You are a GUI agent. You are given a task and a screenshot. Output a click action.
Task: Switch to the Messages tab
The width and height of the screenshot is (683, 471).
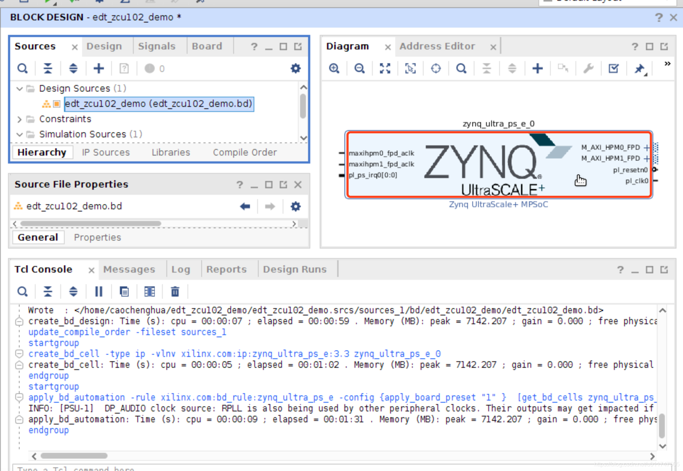(x=129, y=269)
